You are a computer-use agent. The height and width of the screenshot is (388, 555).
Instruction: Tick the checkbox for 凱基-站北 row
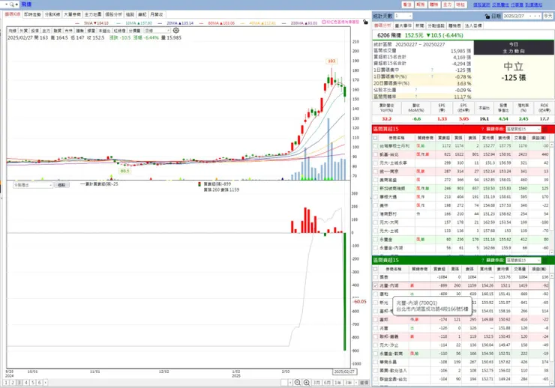[x=376, y=154]
